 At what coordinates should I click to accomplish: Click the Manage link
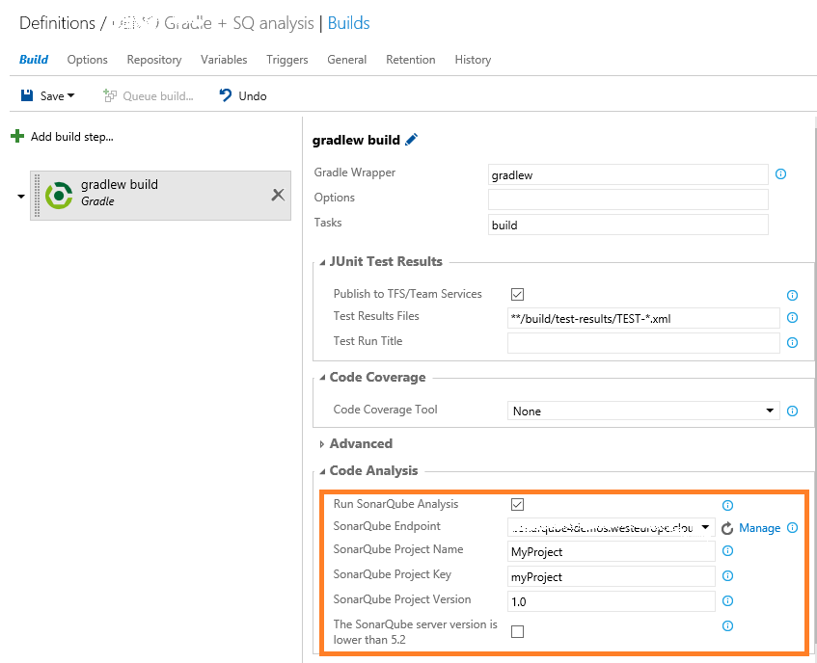coord(762,528)
